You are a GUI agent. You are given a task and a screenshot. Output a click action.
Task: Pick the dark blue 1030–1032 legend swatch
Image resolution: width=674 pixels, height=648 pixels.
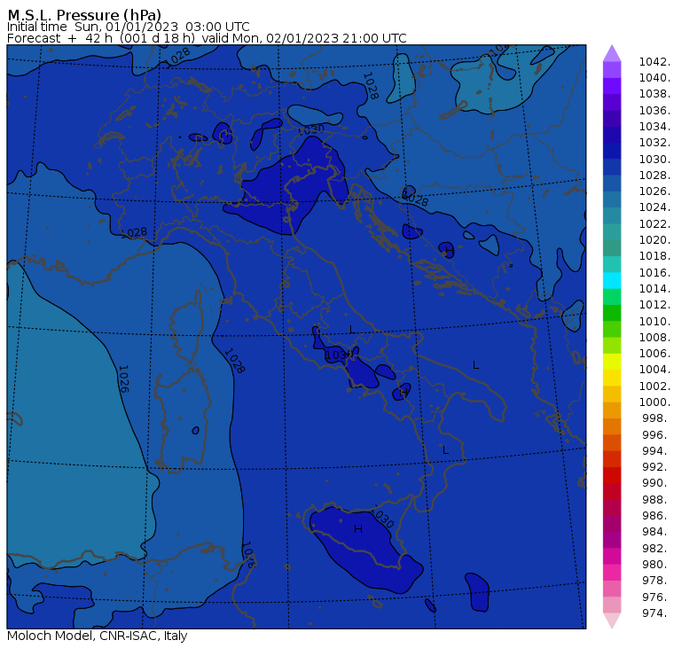612,151
